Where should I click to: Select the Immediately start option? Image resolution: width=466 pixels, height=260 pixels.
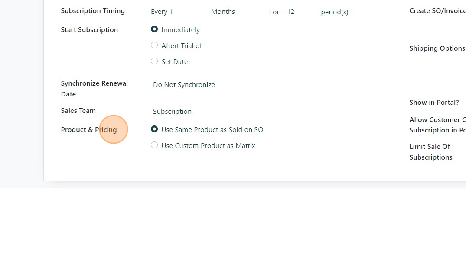[154, 29]
